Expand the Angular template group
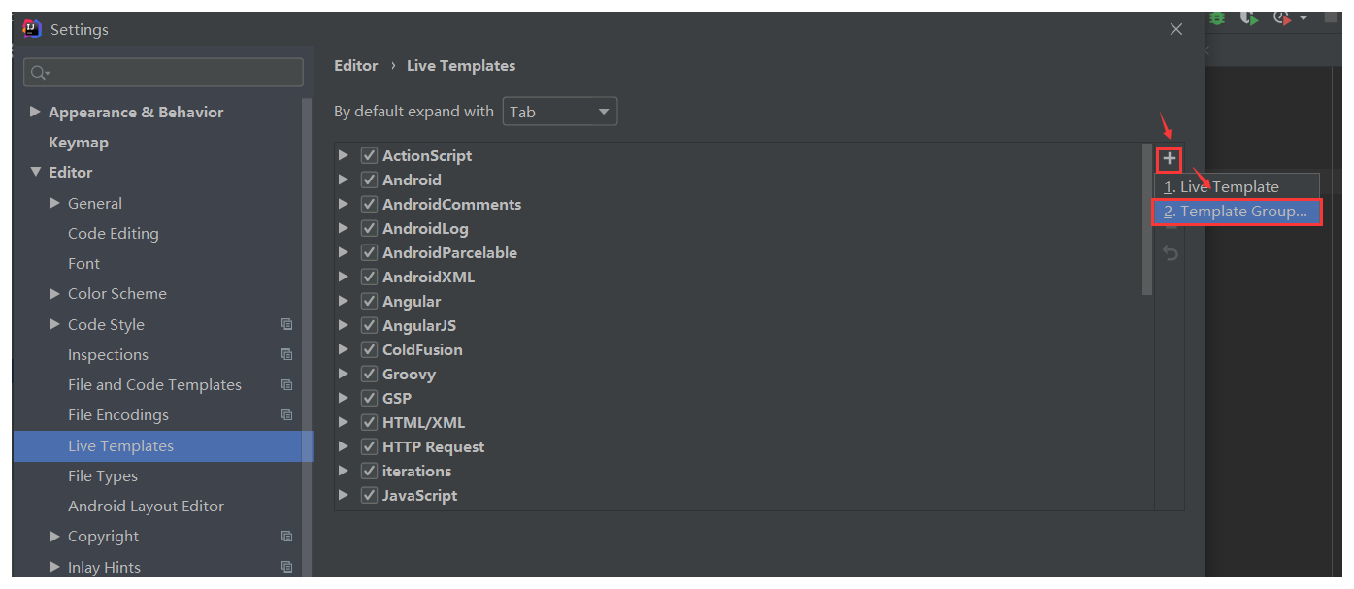This screenshot has height=589, width=1354. tap(343, 301)
